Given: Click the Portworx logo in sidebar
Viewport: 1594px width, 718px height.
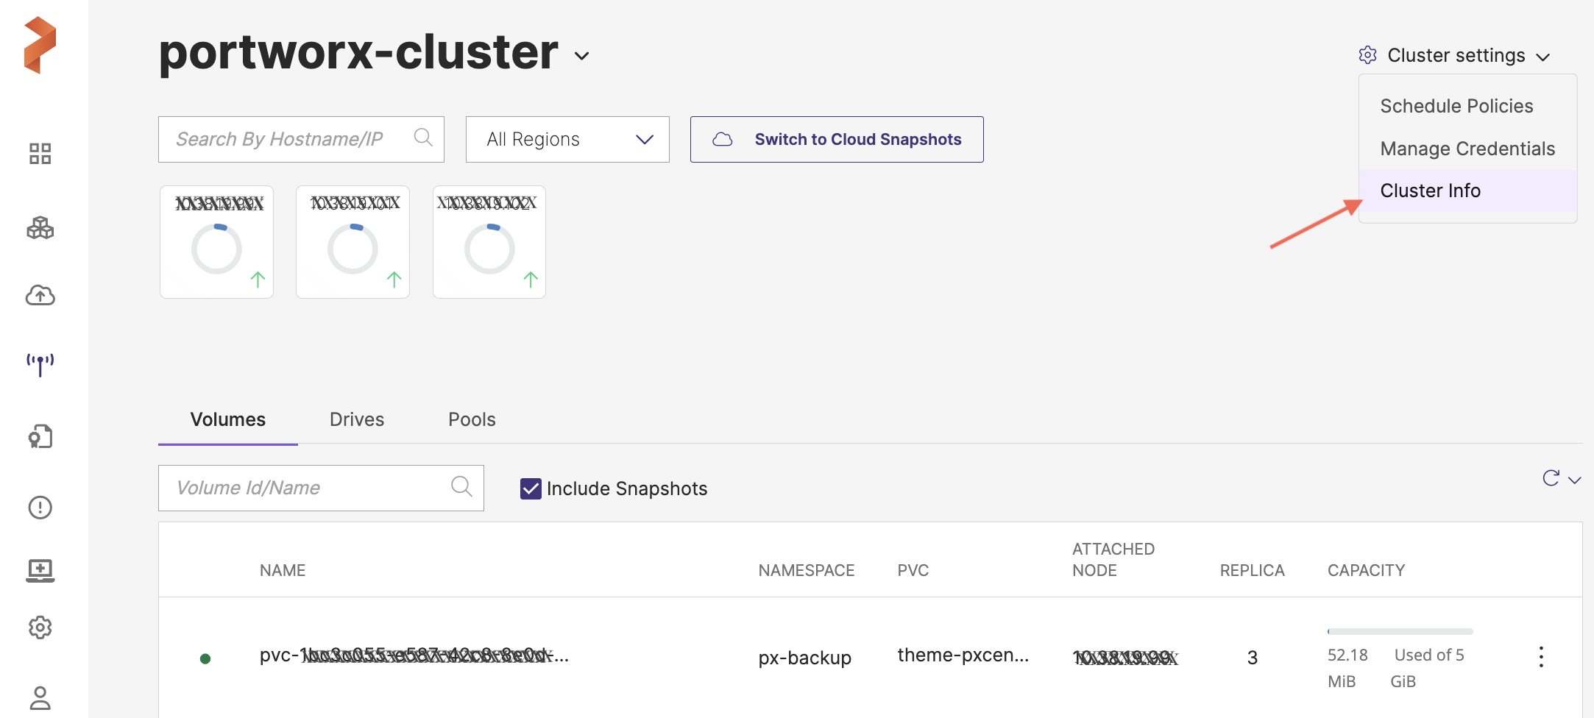Looking at the screenshot, I should pos(40,45).
